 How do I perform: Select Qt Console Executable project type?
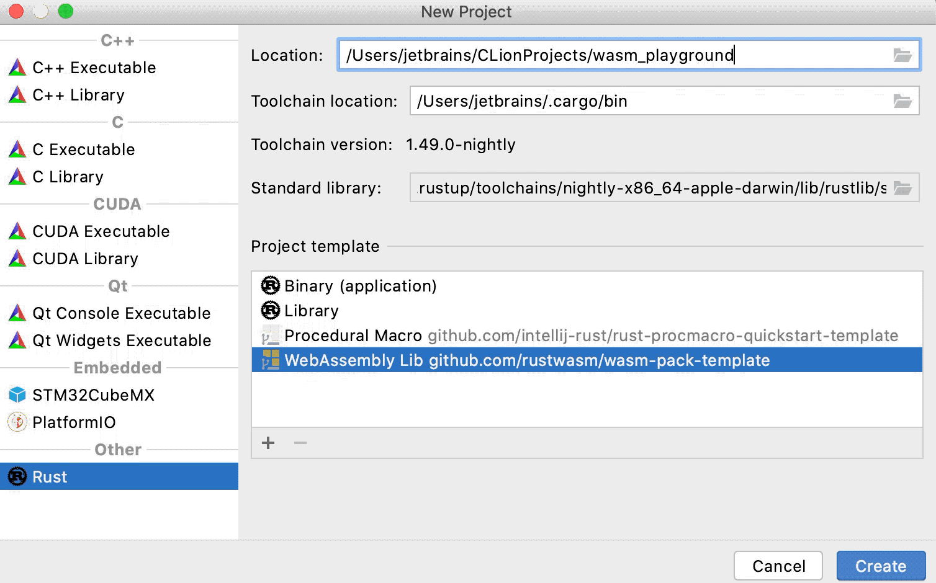119,313
